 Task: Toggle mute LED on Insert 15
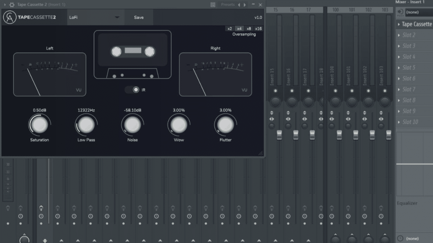275,91
